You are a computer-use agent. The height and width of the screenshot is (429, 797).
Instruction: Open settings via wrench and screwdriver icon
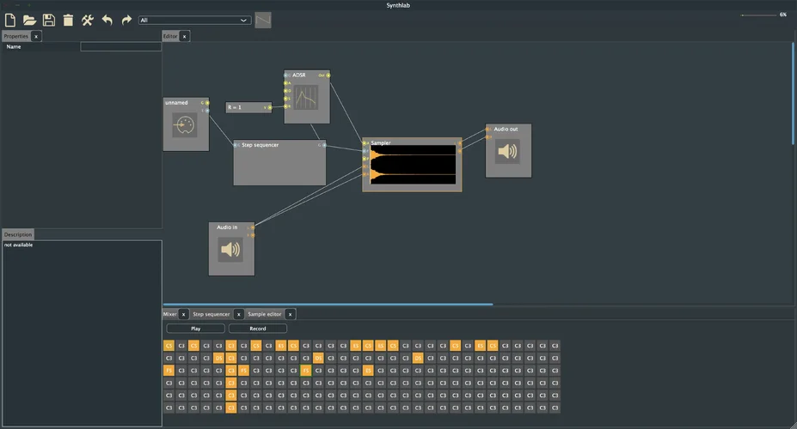point(88,20)
